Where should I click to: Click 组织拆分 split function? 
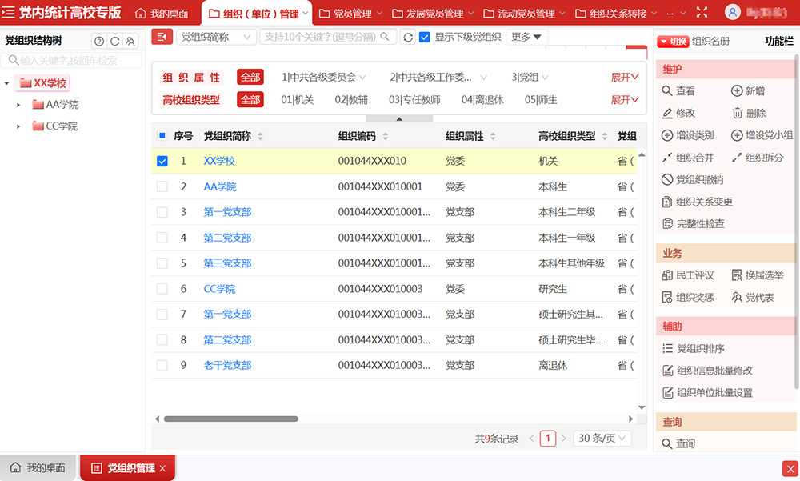coord(757,158)
